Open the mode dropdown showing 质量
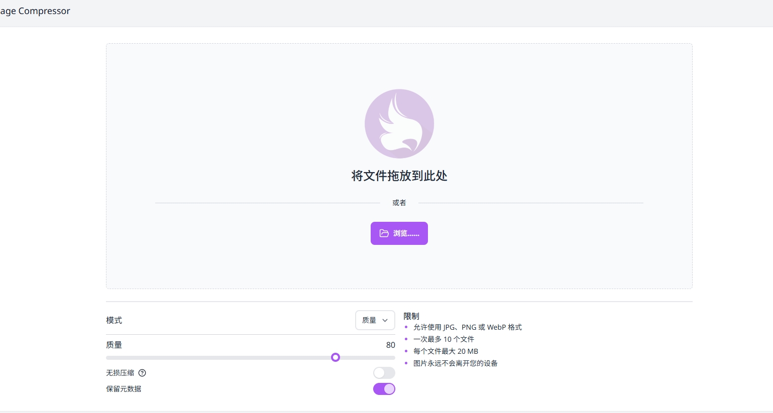Screen dimensions: 773x413 (375, 320)
